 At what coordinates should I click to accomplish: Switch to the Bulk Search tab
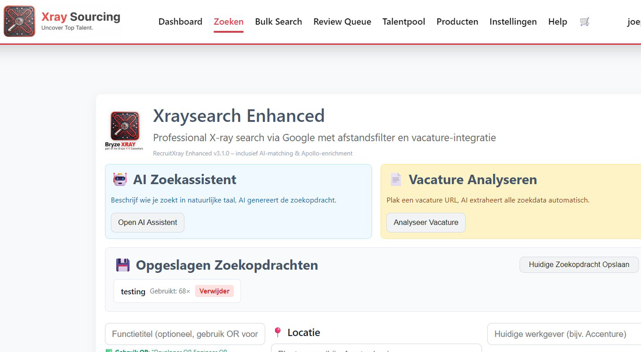click(278, 22)
